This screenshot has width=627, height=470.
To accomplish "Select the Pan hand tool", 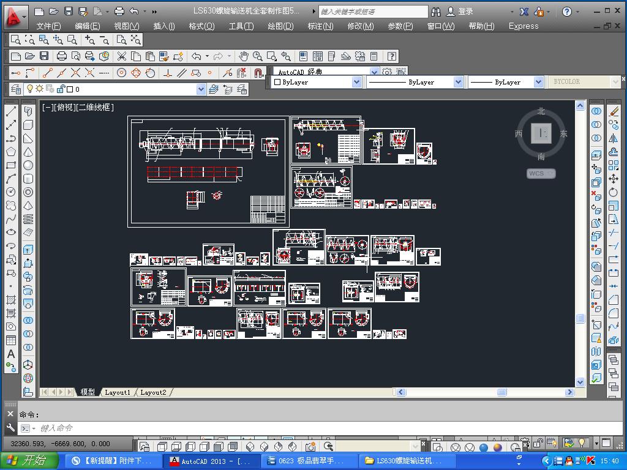I will pyautogui.click(x=244, y=56).
